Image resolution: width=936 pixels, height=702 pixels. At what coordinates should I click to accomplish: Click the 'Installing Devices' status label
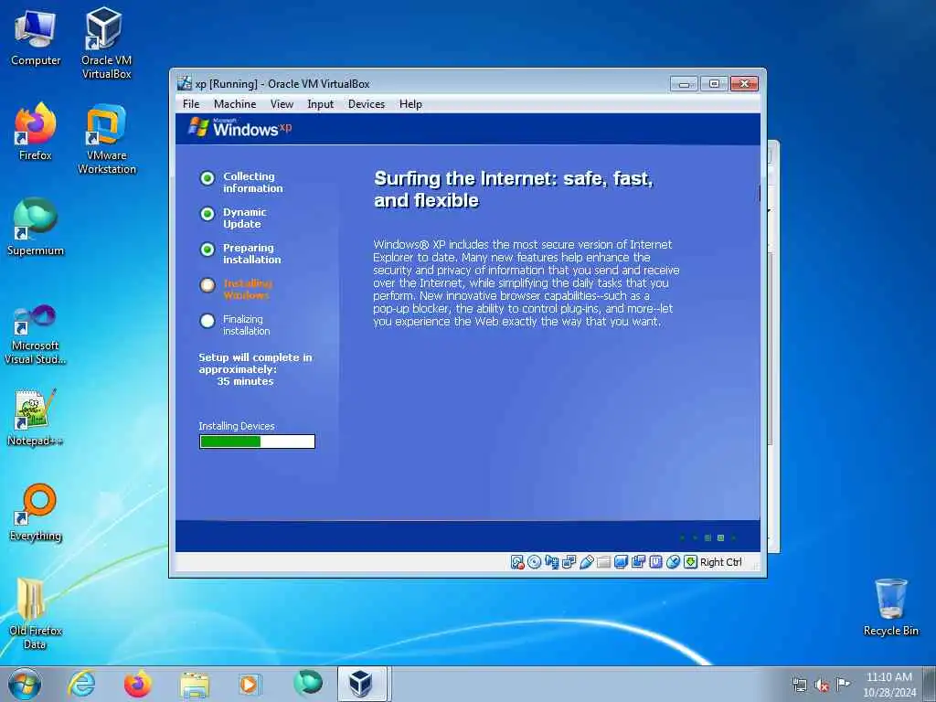click(x=237, y=426)
